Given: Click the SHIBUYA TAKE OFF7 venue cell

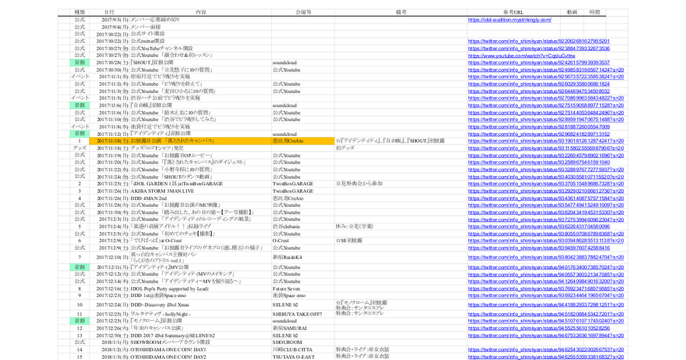Looking at the screenshot, I should [303, 314].
